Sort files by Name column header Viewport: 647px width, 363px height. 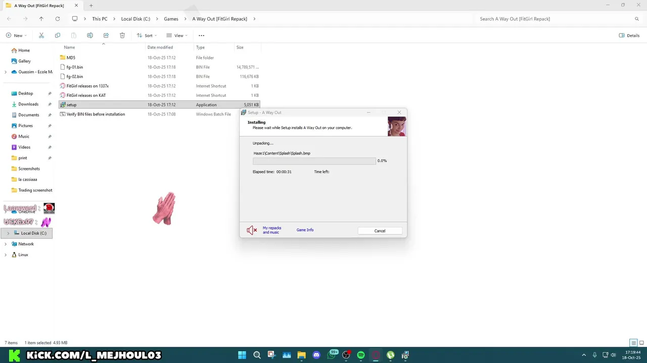coord(69,47)
